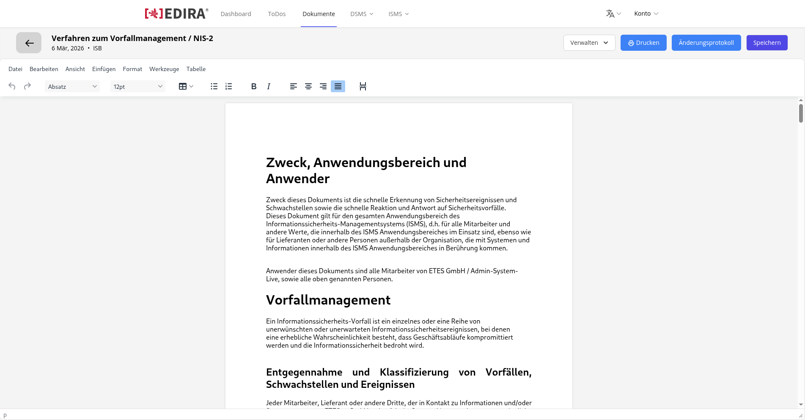Viewport: 805px width, 420px height.
Task: Align text left
Action: [x=294, y=86]
